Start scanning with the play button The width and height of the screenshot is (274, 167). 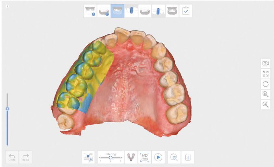(158, 157)
